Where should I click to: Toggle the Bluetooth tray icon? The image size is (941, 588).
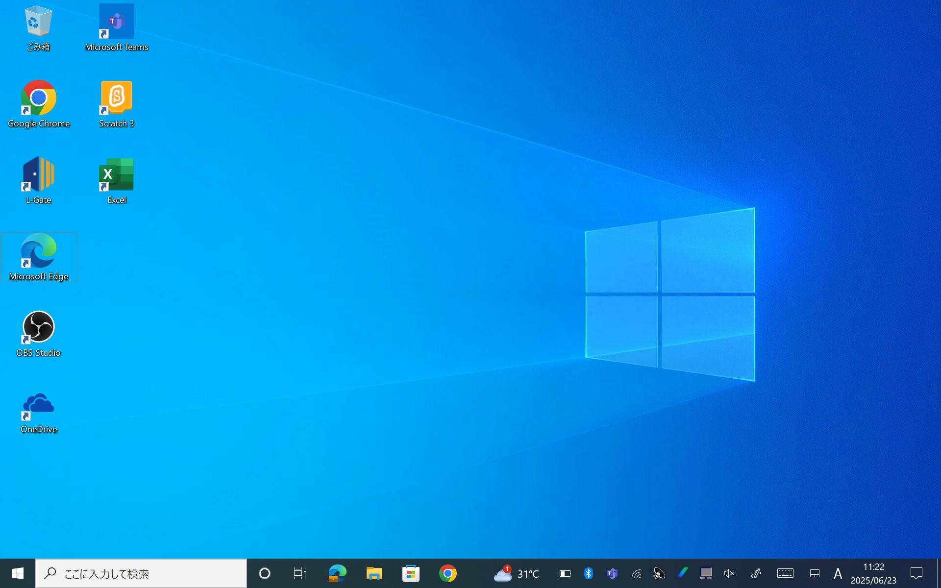click(588, 573)
